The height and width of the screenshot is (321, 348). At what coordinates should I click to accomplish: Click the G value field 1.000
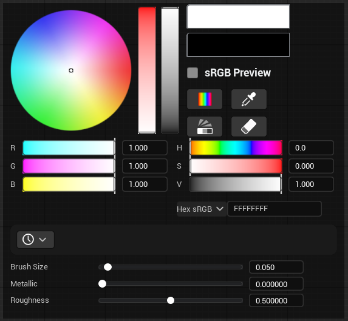click(145, 166)
